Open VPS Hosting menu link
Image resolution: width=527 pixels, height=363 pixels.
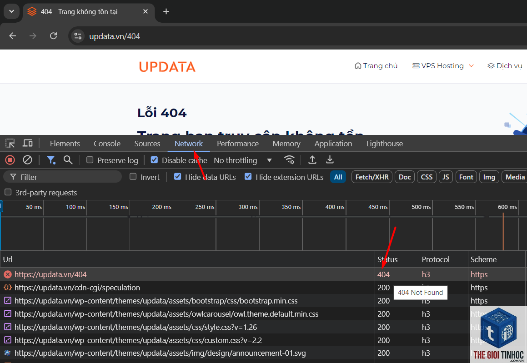pos(438,66)
